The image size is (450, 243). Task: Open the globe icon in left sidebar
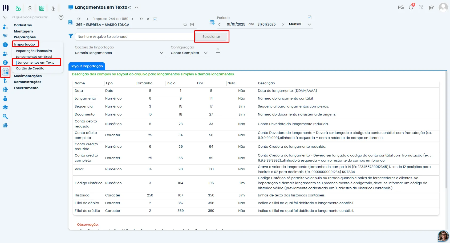[x=5, y=90]
